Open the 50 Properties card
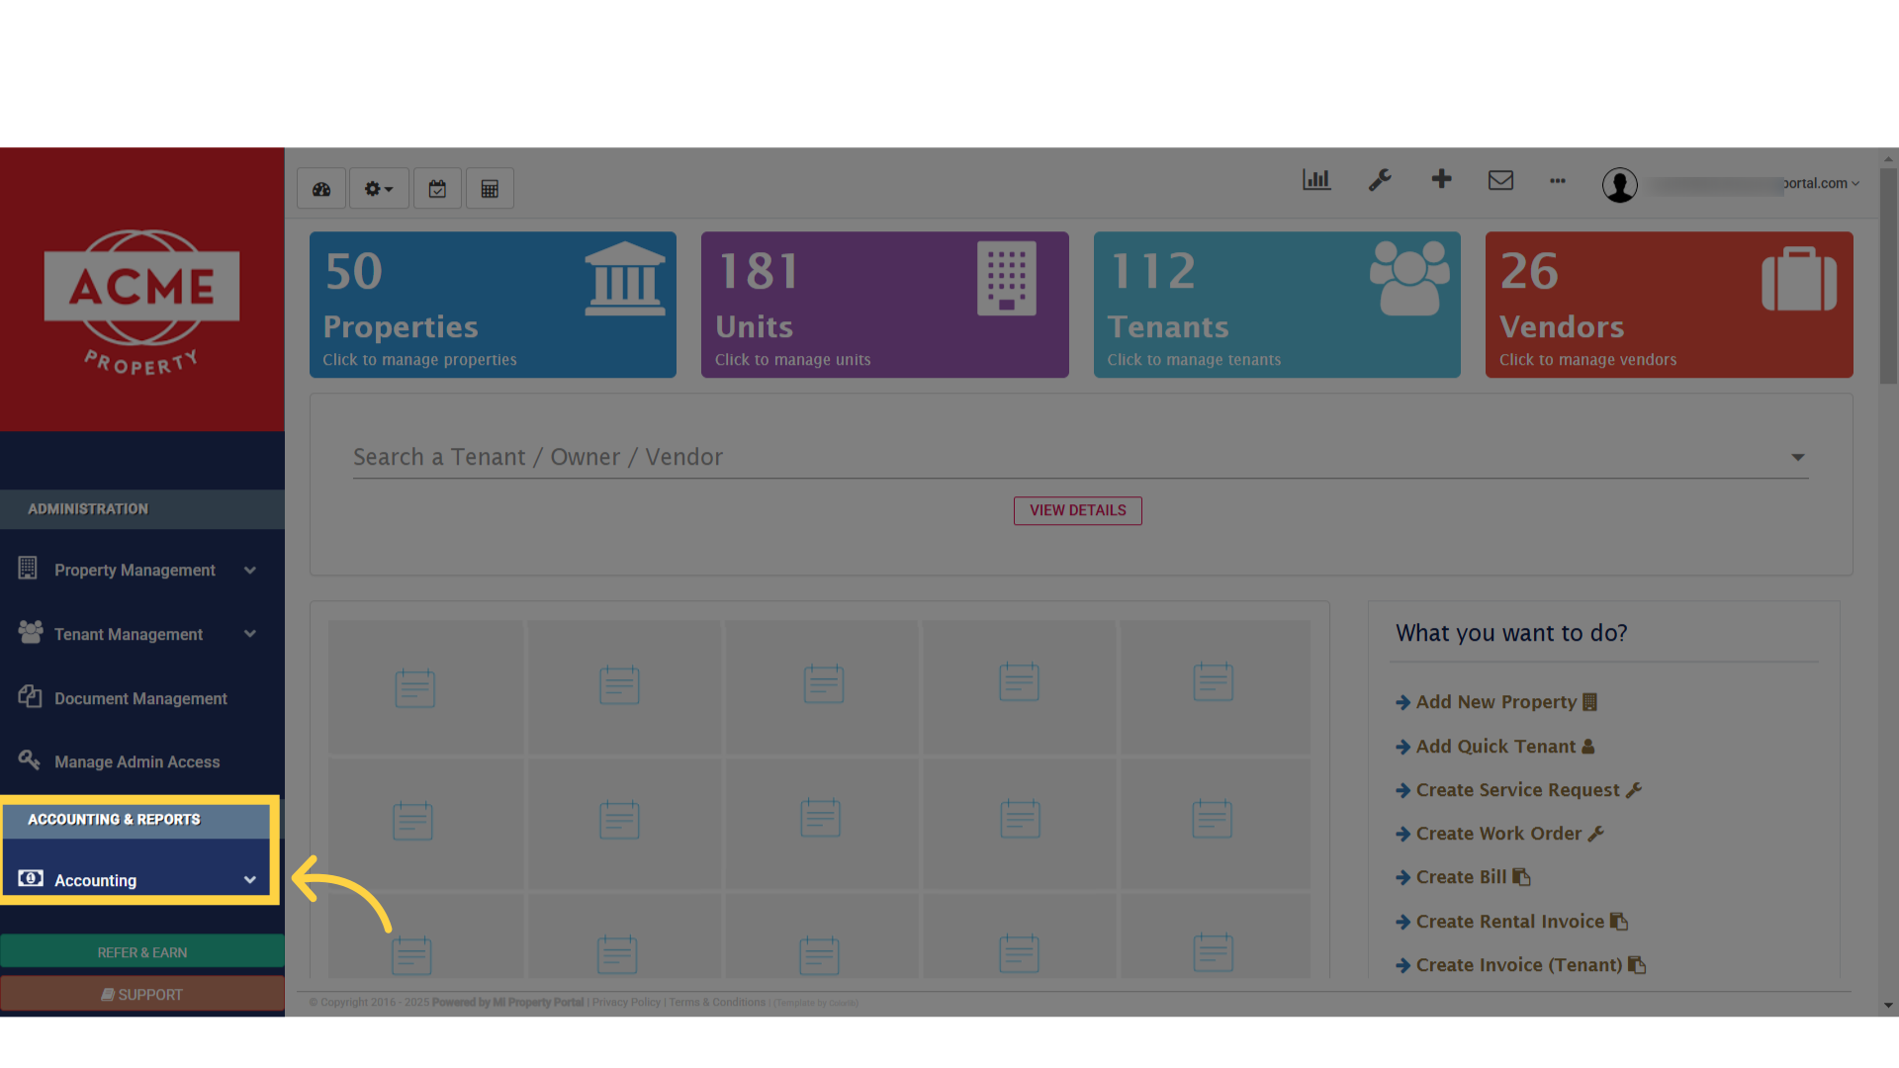 point(493,305)
